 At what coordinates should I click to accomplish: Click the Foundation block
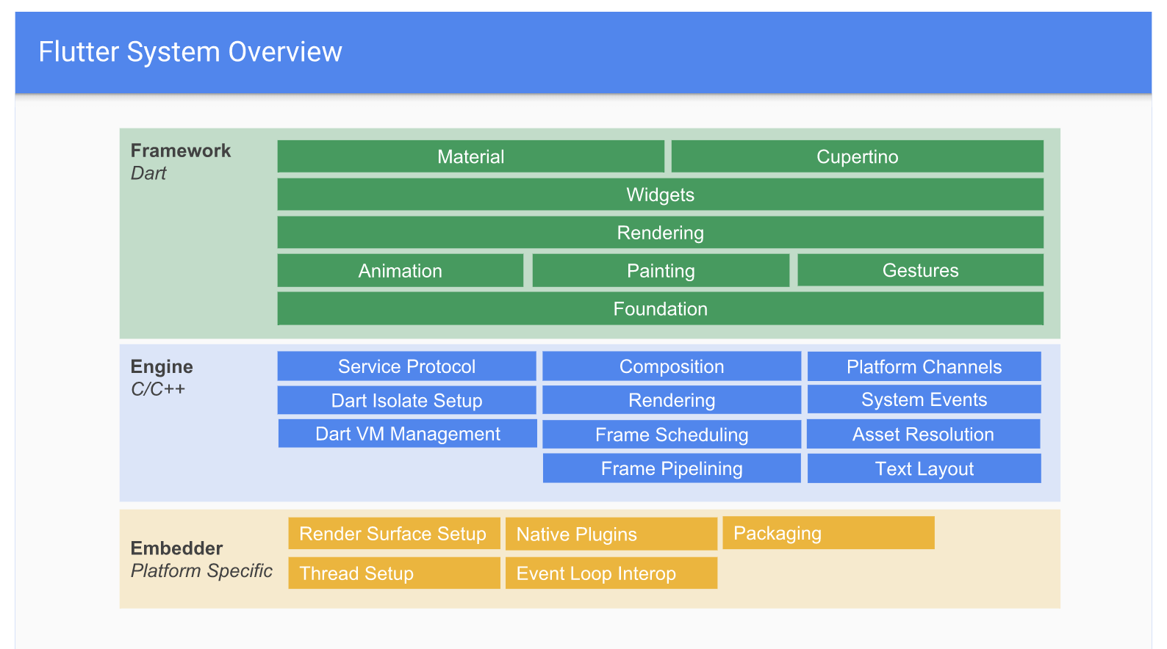pyautogui.click(x=661, y=309)
